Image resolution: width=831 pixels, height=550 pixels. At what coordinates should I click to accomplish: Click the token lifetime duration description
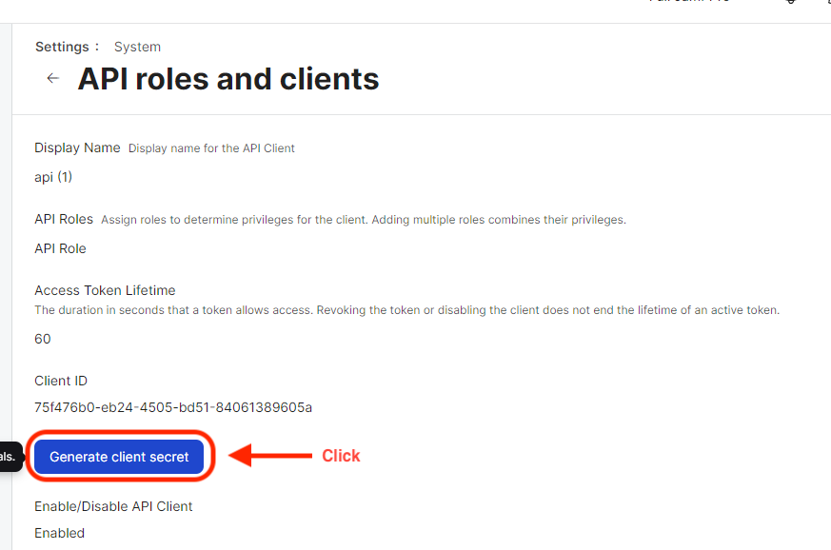tap(406, 309)
